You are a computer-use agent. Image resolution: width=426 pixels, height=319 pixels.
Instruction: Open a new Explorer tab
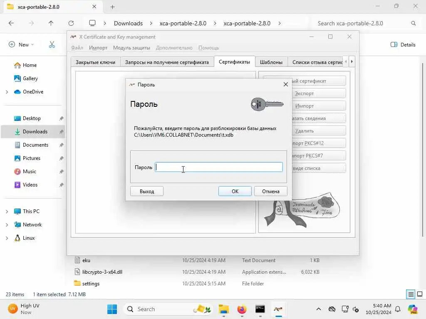[x=112, y=7]
